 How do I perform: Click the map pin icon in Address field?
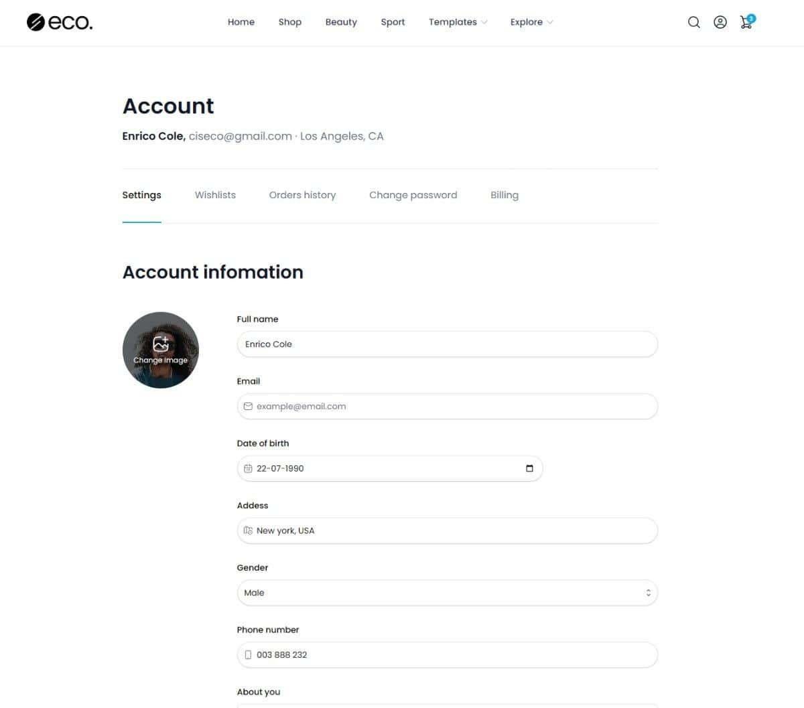(x=248, y=530)
